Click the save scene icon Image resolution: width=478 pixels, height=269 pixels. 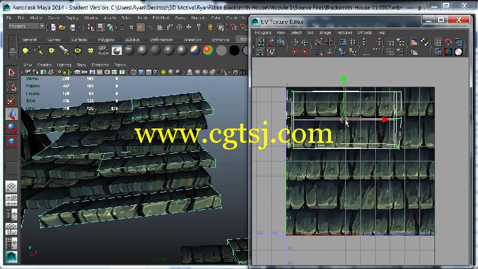[x=72, y=27]
